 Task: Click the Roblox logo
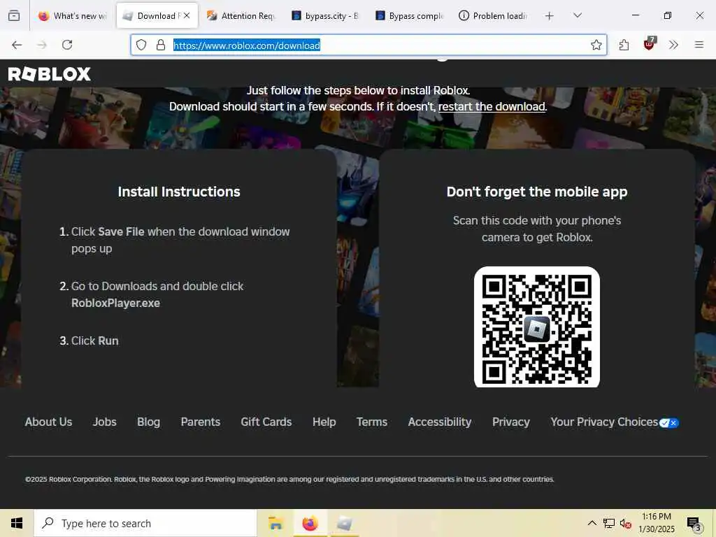pos(50,74)
